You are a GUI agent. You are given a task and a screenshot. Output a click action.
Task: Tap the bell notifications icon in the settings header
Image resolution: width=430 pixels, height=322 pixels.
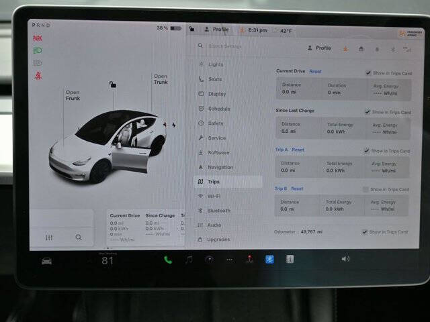coord(377,49)
